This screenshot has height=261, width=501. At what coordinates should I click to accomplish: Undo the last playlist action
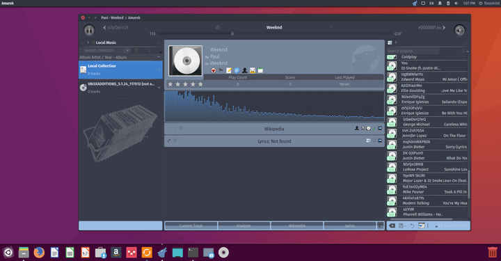click(x=412, y=226)
